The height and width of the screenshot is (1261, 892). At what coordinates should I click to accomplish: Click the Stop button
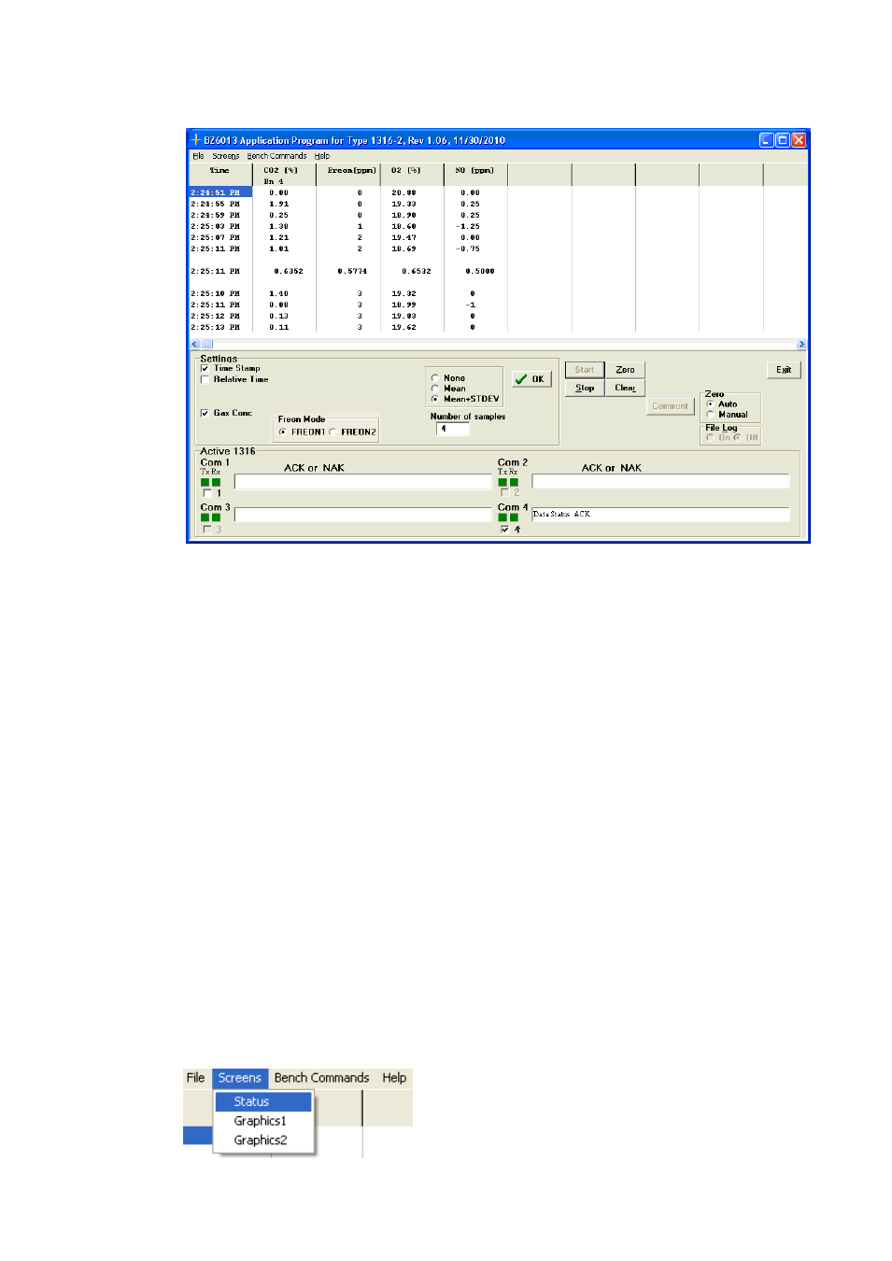coord(585,388)
